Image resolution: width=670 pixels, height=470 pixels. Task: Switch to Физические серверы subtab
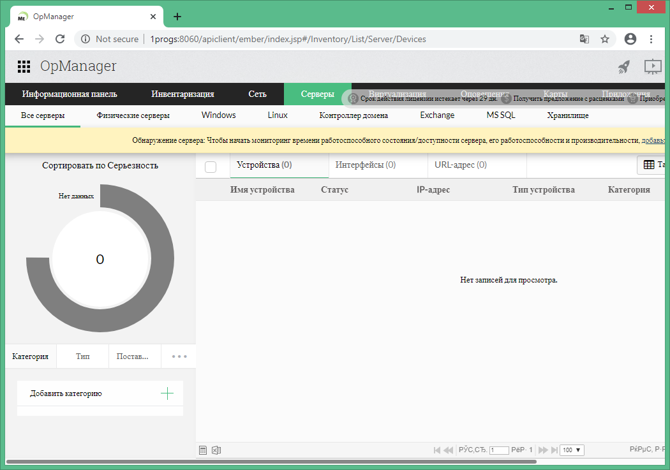click(133, 115)
